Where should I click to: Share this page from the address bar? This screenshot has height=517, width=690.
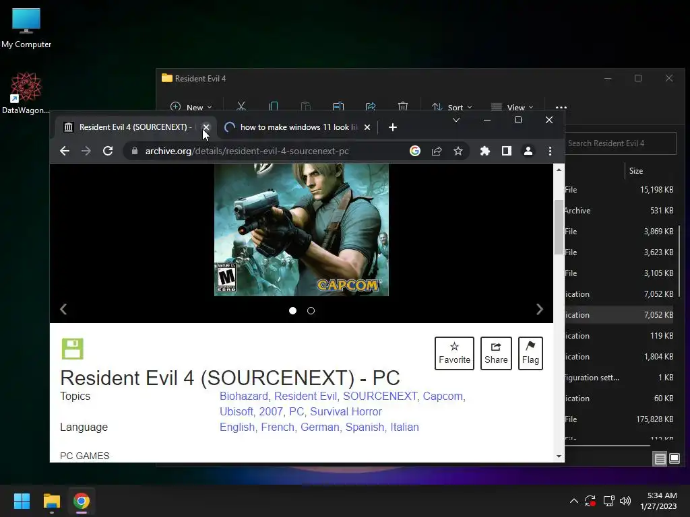coord(437,151)
